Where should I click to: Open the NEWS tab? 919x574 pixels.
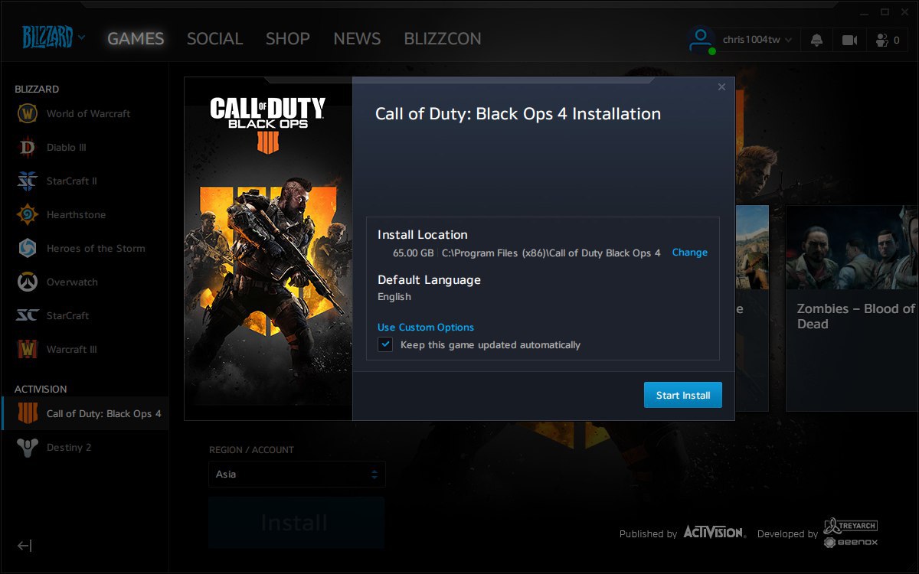tap(357, 38)
